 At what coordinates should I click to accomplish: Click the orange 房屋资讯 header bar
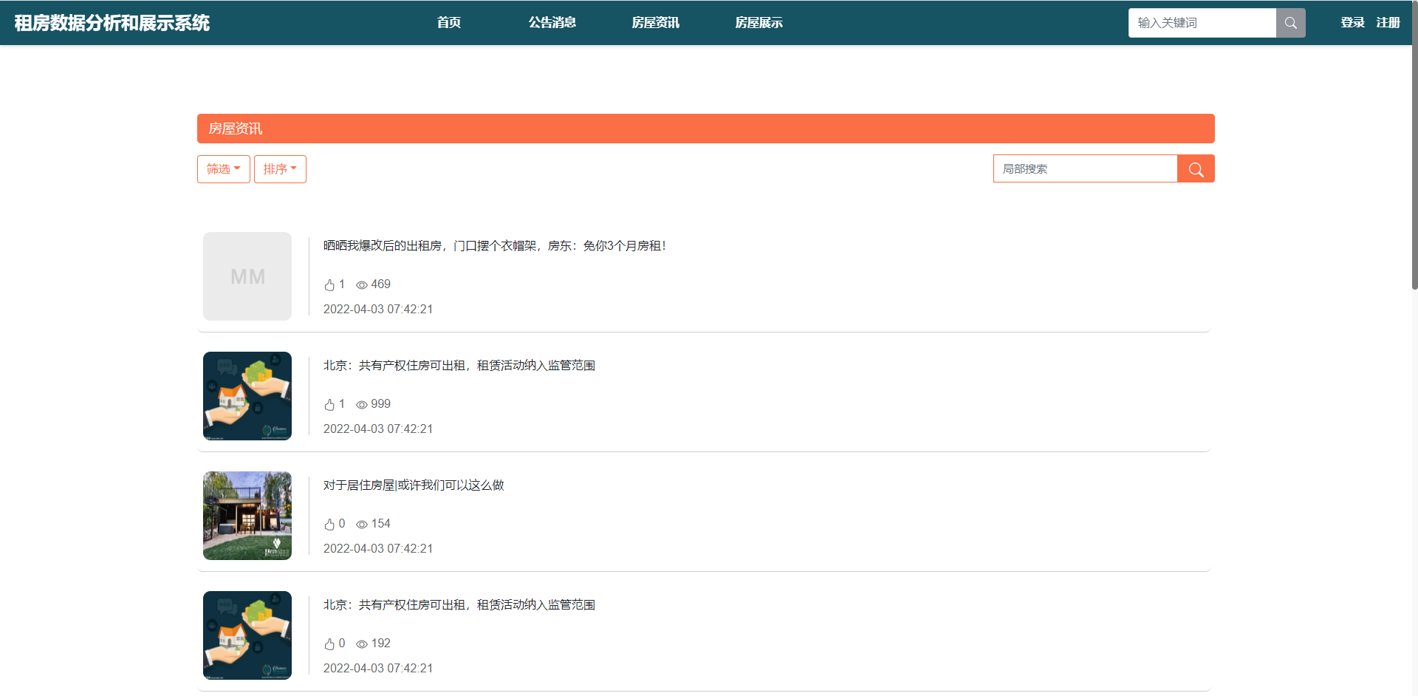click(705, 128)
